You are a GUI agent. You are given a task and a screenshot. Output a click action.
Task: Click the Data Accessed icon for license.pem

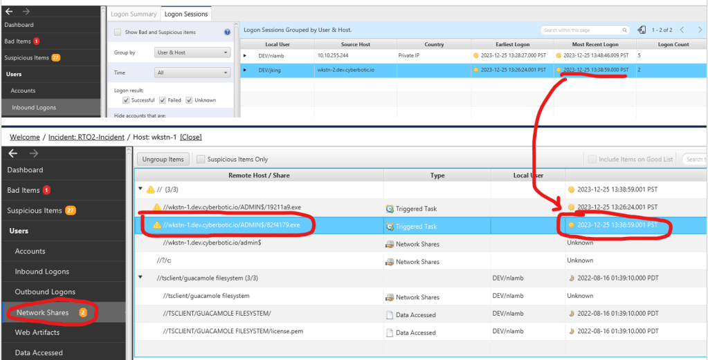tap(390, 332)
